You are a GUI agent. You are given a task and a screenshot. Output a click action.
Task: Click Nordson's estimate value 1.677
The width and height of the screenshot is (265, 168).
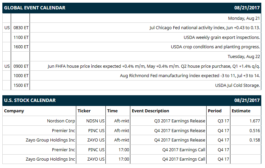[255, 121]
